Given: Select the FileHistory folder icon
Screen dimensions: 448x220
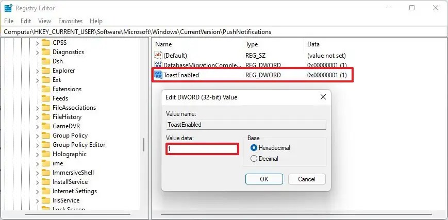Looking at the screenshot, I should [46, 117].
